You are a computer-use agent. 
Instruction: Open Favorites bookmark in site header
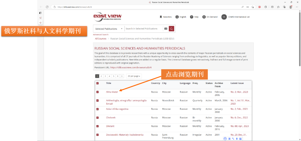coord(166,17)
